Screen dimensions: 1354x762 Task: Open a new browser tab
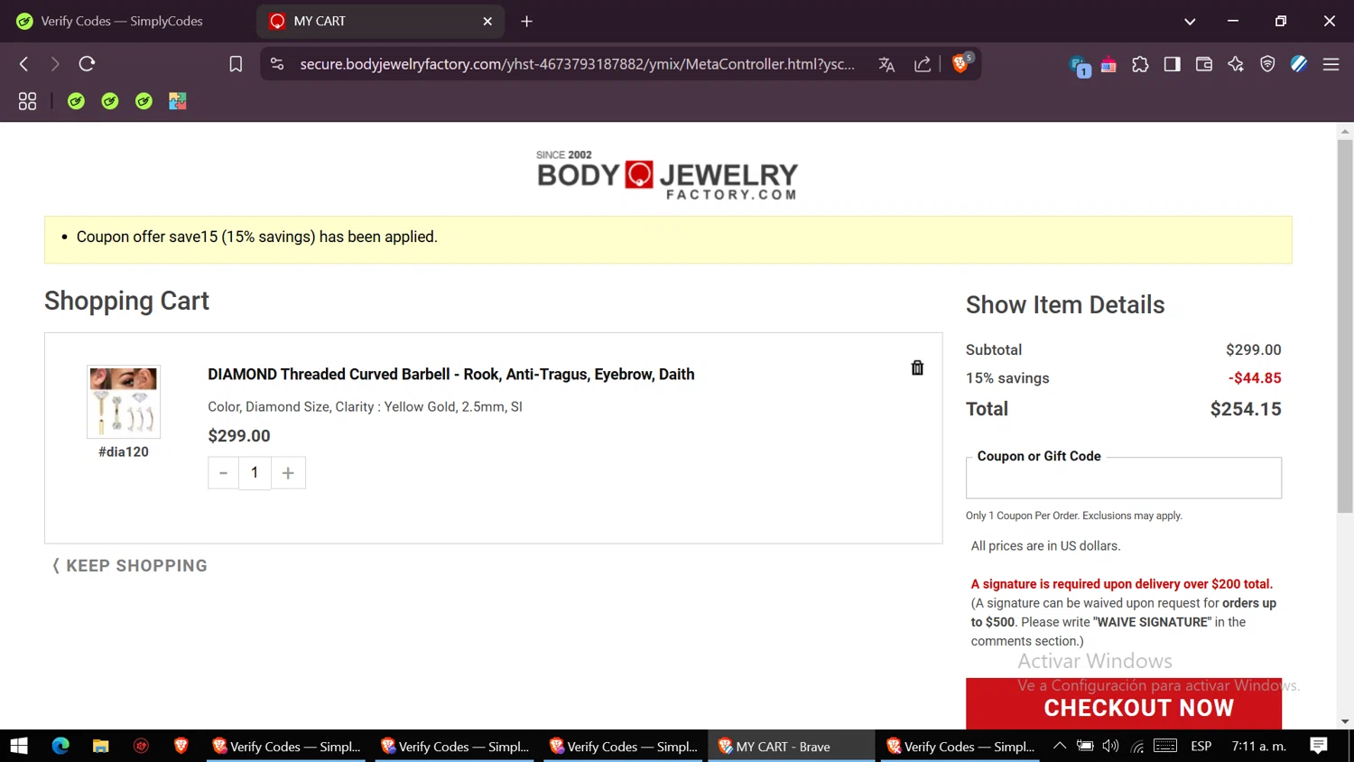[x=526, y=21]
